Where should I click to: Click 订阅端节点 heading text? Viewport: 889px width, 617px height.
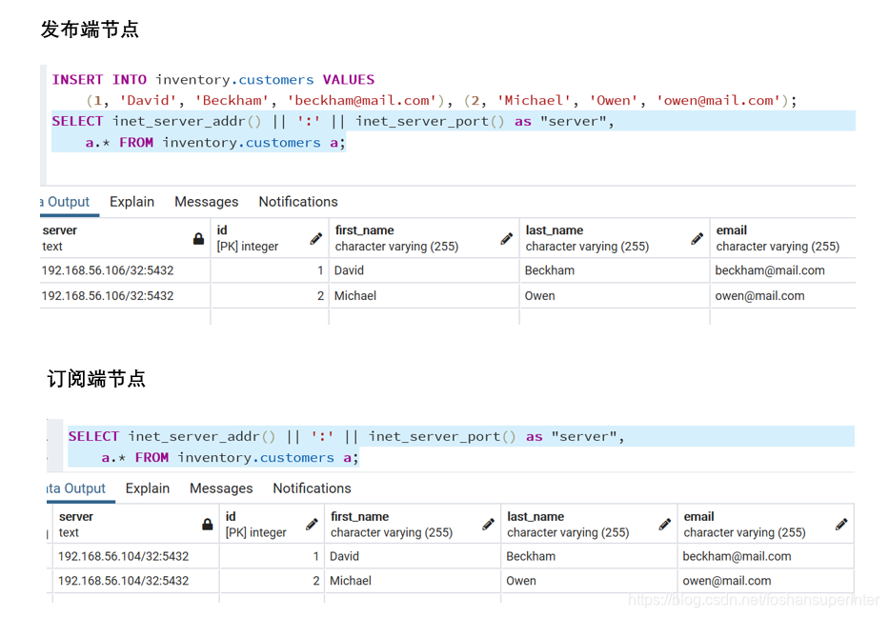(96, 378)
